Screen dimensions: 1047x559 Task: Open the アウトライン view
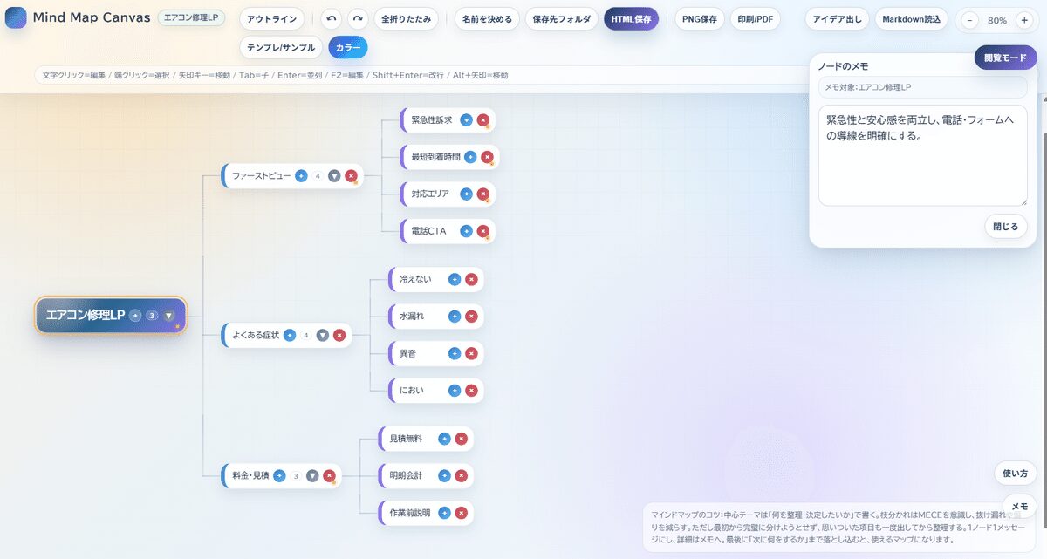tap(272, 19)
